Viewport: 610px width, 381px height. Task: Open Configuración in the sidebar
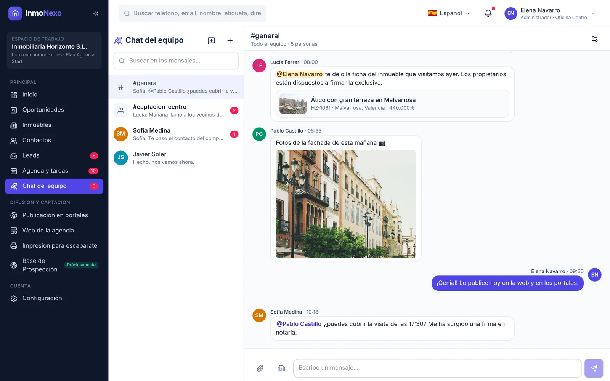coord(54,298)
